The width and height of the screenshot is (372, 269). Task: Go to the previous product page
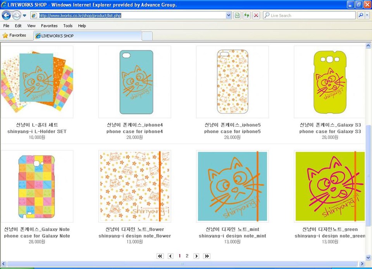click(170, 256)
